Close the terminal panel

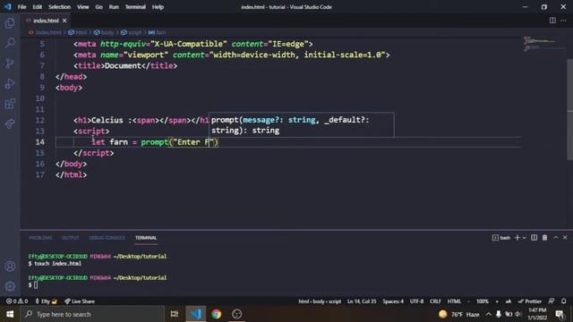pos(565,238)
